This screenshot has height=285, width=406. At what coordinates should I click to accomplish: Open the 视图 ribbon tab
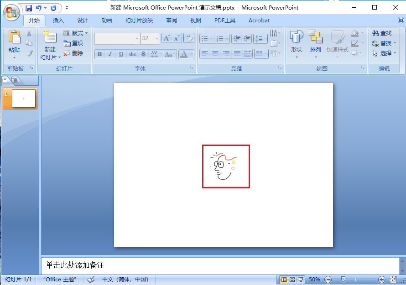[196, 21]
